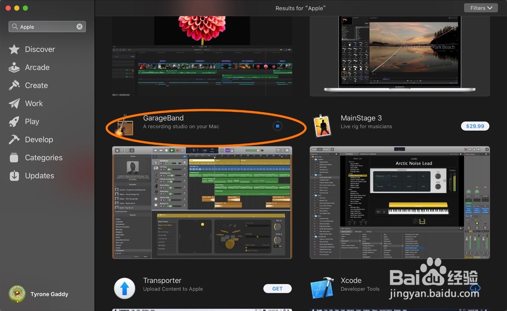Open the GarageBand title link
The height and width of the screenshot is (311, 507).
(x=163, y=118)
